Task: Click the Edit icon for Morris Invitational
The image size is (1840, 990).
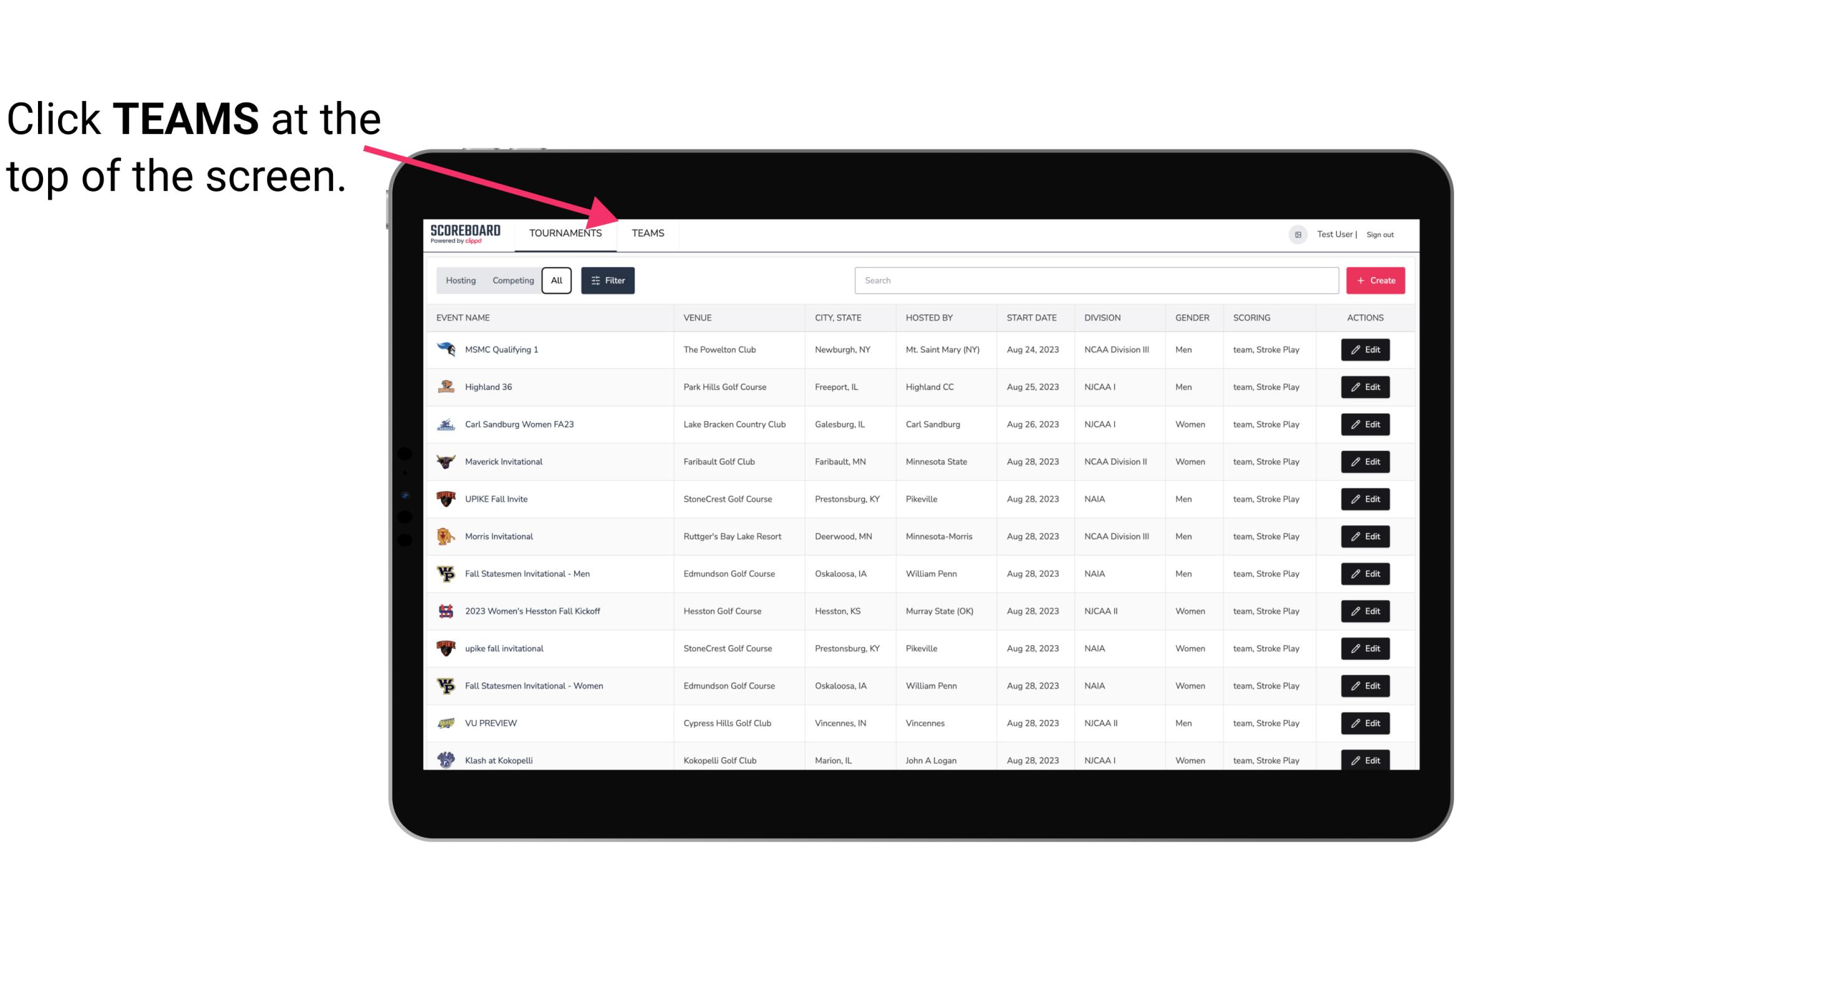Action: [x=1366, y=535]
